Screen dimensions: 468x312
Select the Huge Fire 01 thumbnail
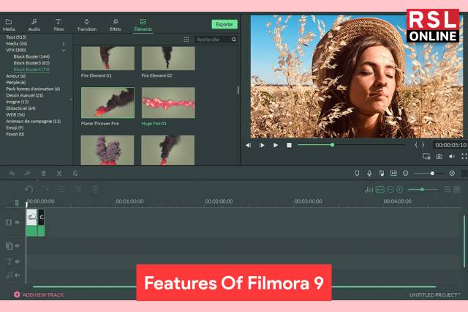[x=168, y=103]
